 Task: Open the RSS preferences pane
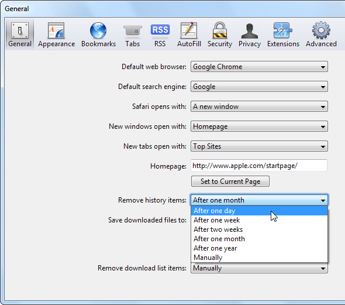[160, 35]
